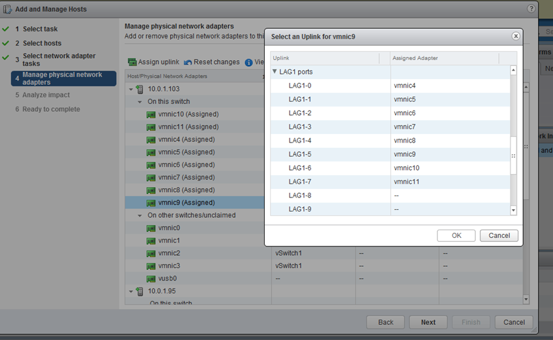Select the LAG1-7 uplink row
The width and height of the screenshot is (553, 340).
pyautogui.click(x=390, y=182)
